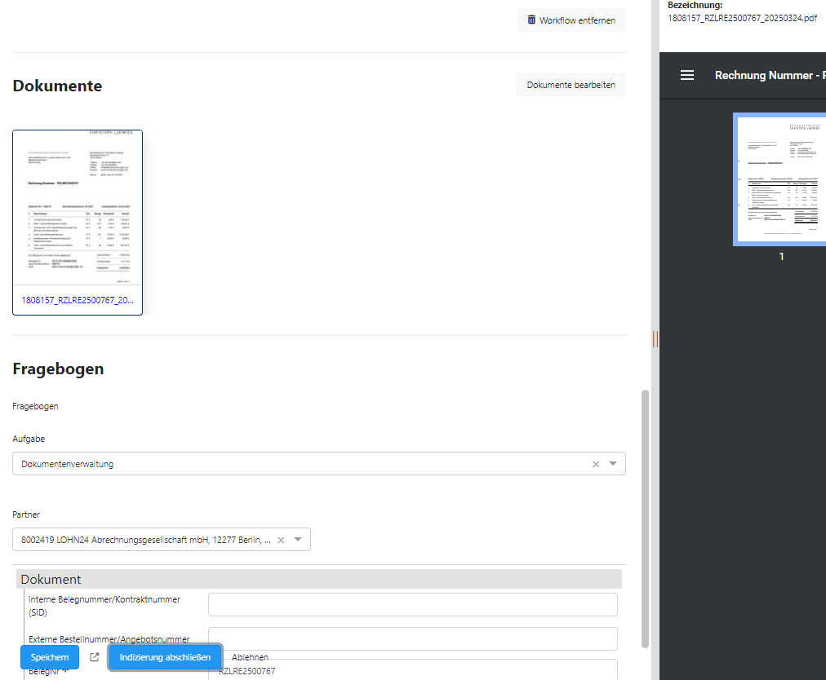Click the open-in-new-window icon beside Speichern
This screenshot has height=680, width=826.
pyautogui.click(x=95, y=657)
